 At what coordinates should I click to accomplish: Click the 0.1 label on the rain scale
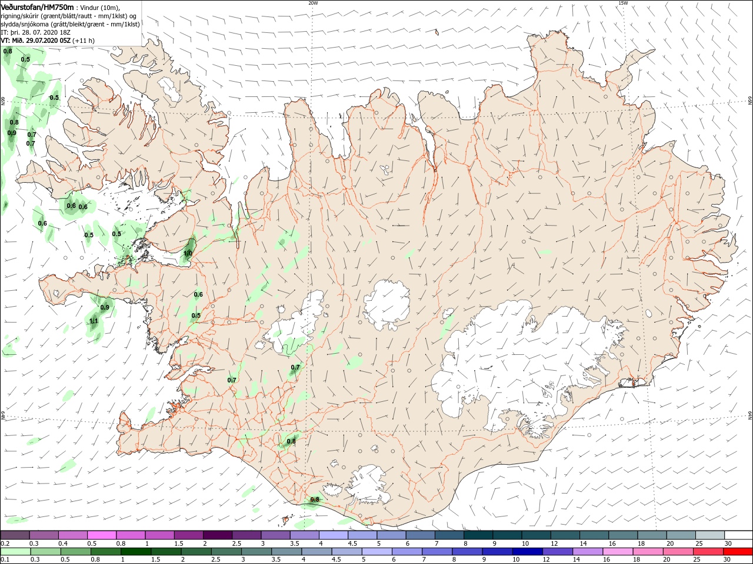point(5,559)
